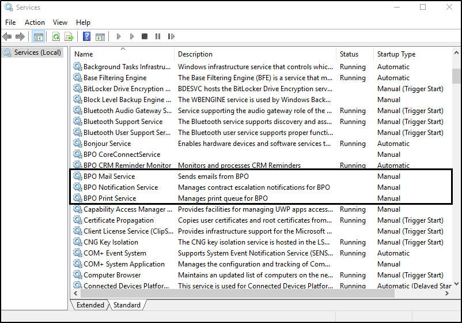
Task: Sort by Startup Type column header
Action: point(396,54)
